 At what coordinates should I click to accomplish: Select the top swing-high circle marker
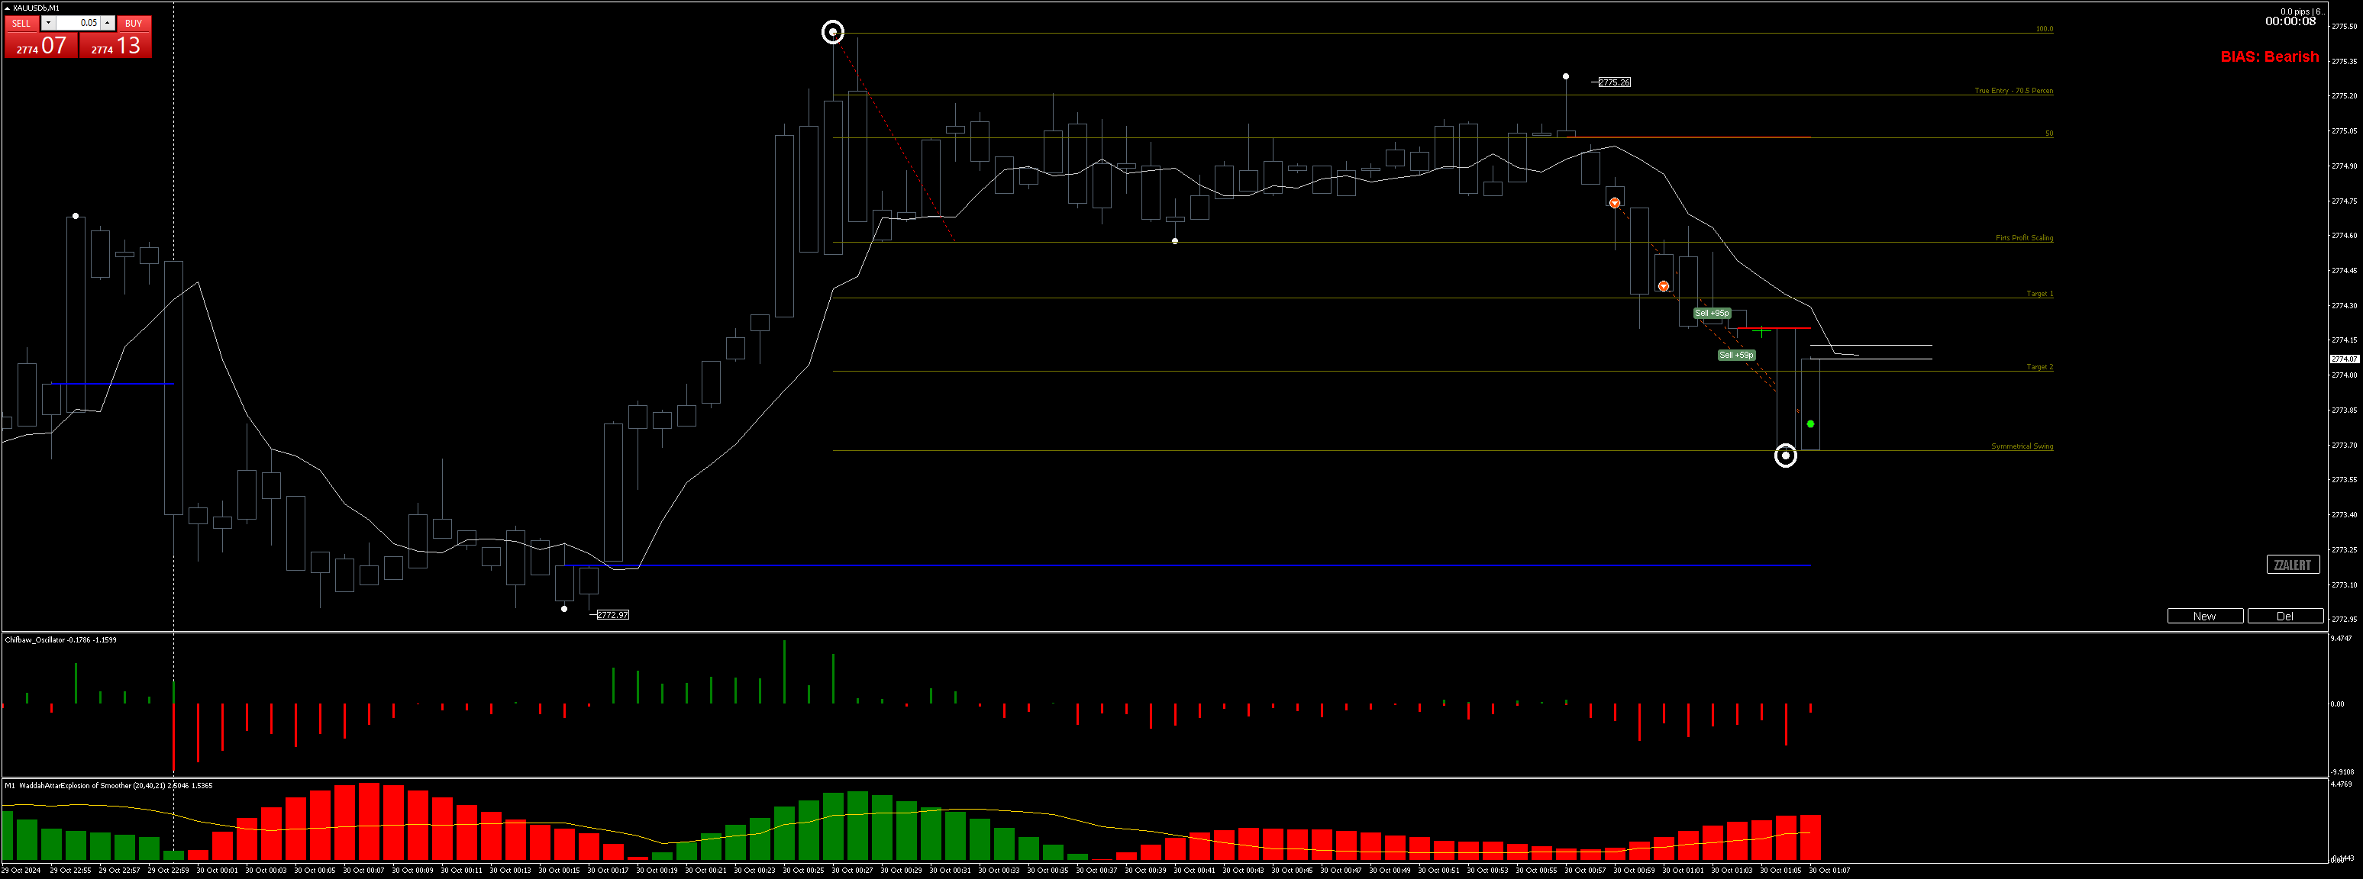click(832, 33)
